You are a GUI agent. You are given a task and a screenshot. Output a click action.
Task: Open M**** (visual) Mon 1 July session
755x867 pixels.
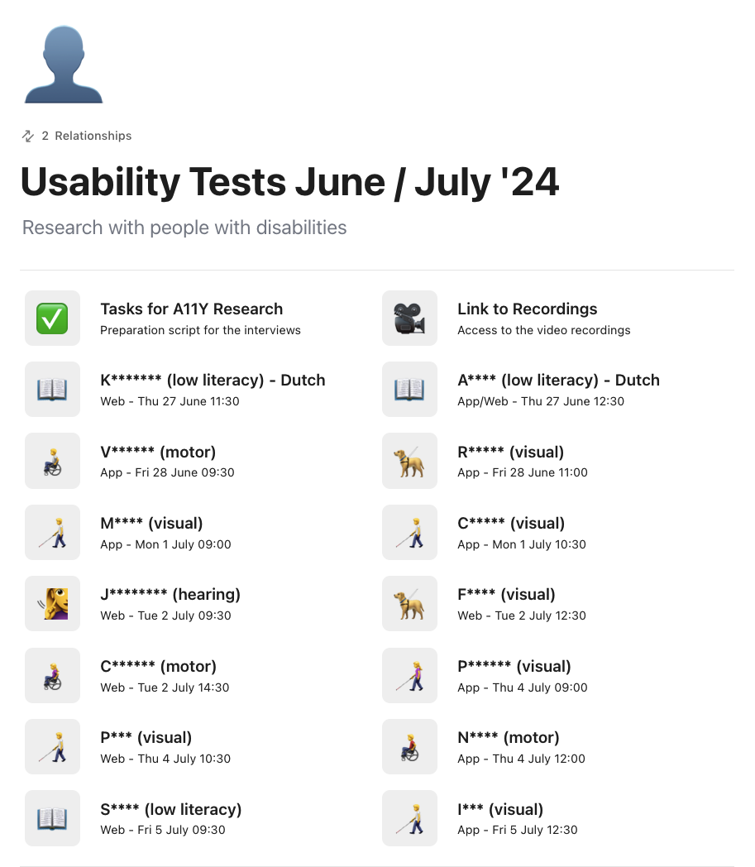[151, 524]
